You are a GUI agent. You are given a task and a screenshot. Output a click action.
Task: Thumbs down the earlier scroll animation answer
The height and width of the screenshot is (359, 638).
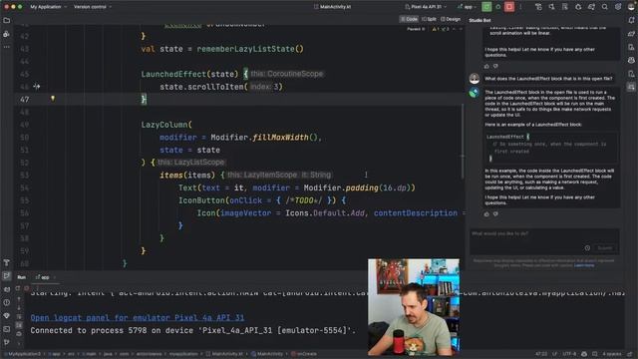point(495,66)
